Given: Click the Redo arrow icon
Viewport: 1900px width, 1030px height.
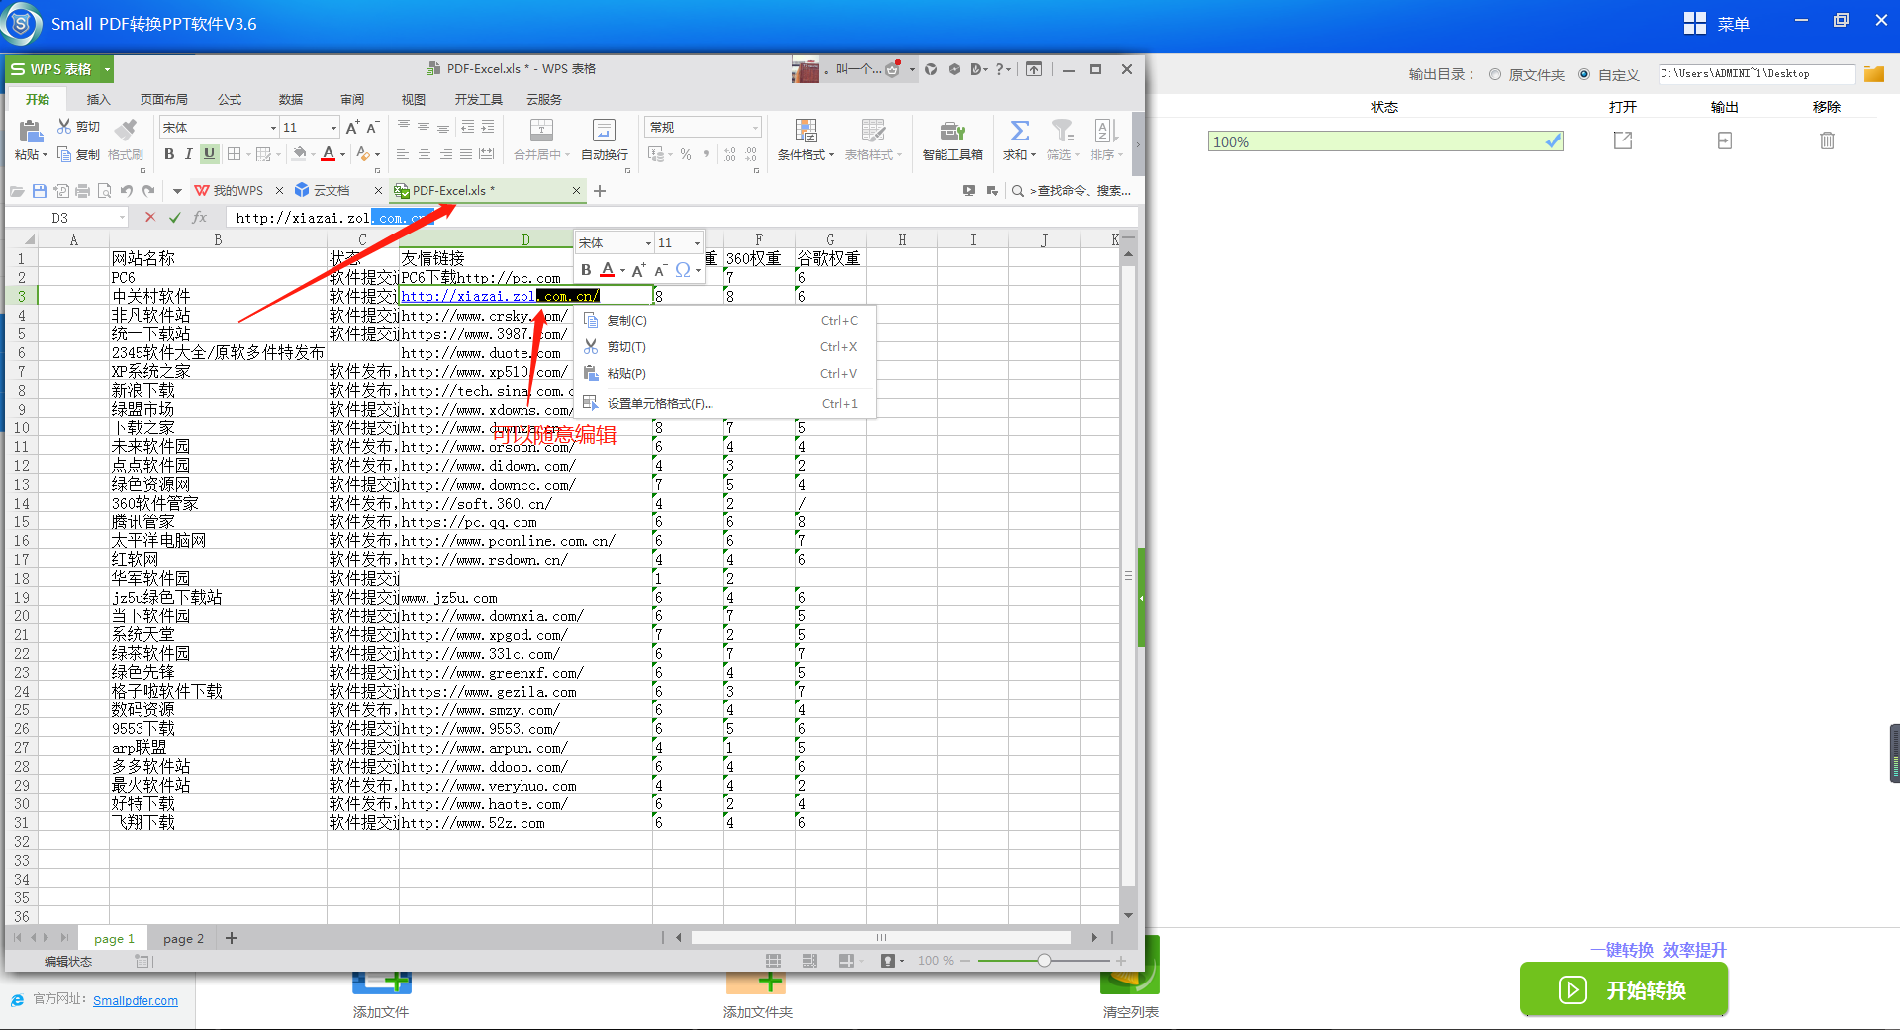Looking at the screenshot, I should pos(148,190).
